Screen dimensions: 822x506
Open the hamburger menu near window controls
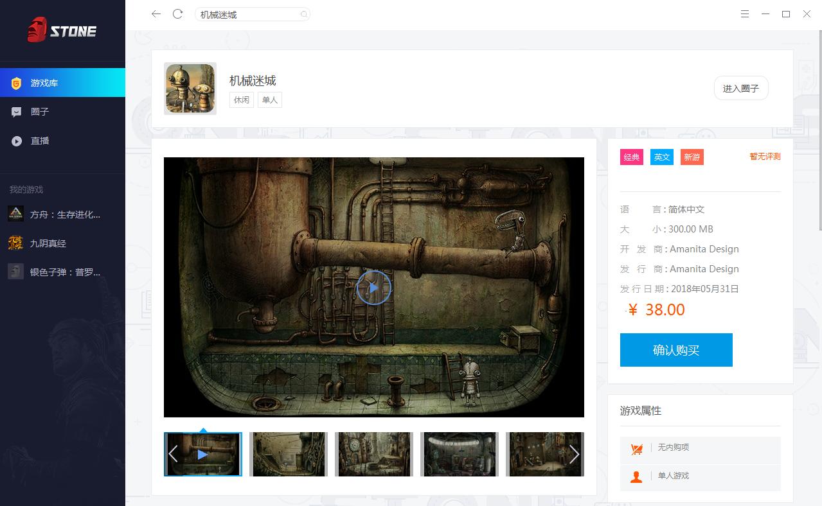(x=745, y=13)
